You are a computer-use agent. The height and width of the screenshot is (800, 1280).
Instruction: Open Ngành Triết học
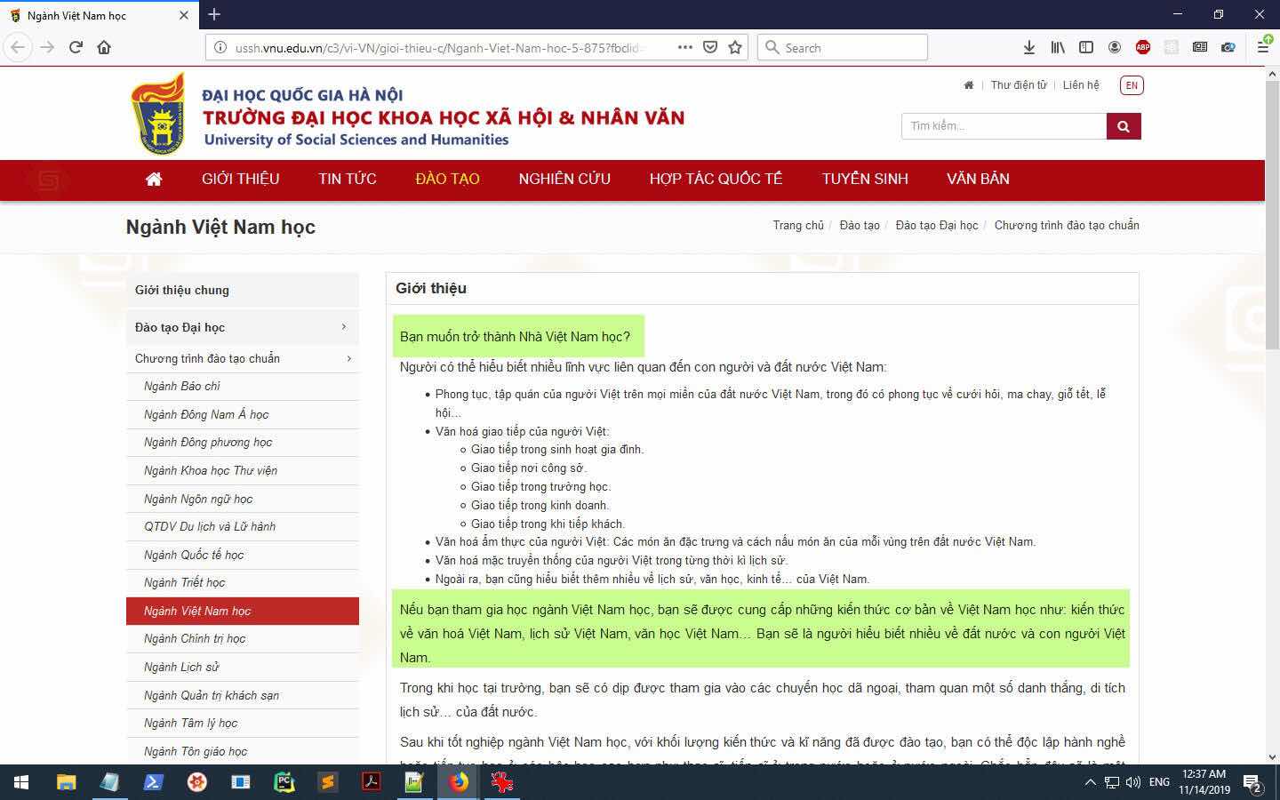pos(243,582)
